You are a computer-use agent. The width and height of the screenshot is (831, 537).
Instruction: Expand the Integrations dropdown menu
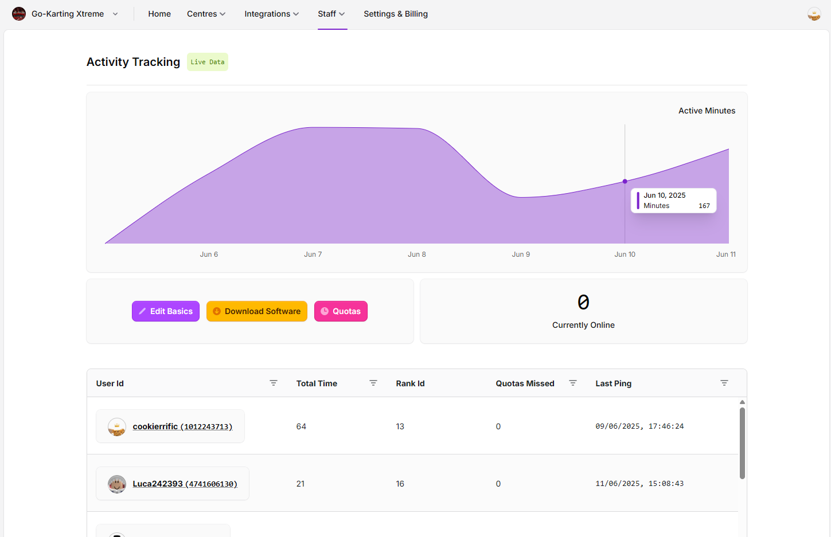pyautogui.click(x=271, y=14)
